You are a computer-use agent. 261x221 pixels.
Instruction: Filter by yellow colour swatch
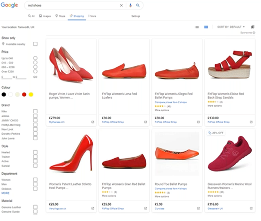coord(31,94)
